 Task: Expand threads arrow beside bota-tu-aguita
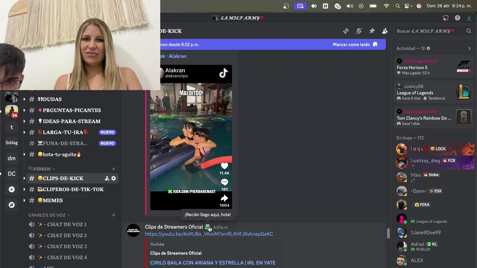pos(24,154)
